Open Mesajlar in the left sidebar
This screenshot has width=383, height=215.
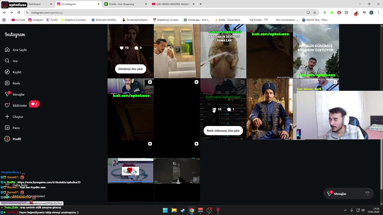click(15, 94)
